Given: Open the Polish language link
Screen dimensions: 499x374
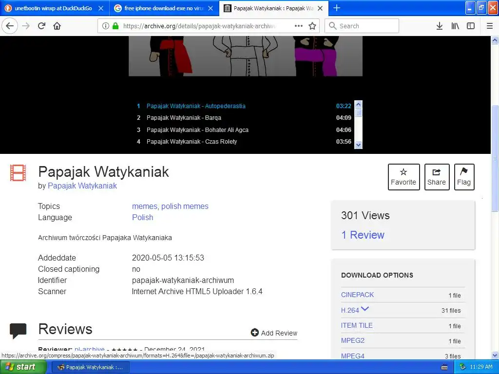Looking at the screenshot, I should (x=143, y=217).
